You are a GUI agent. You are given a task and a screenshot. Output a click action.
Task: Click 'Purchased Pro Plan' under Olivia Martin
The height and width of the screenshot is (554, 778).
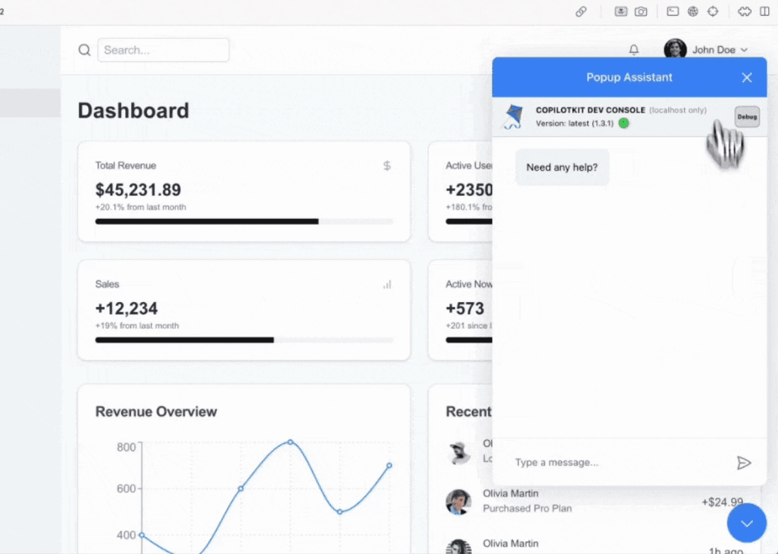tap(527, 508)
